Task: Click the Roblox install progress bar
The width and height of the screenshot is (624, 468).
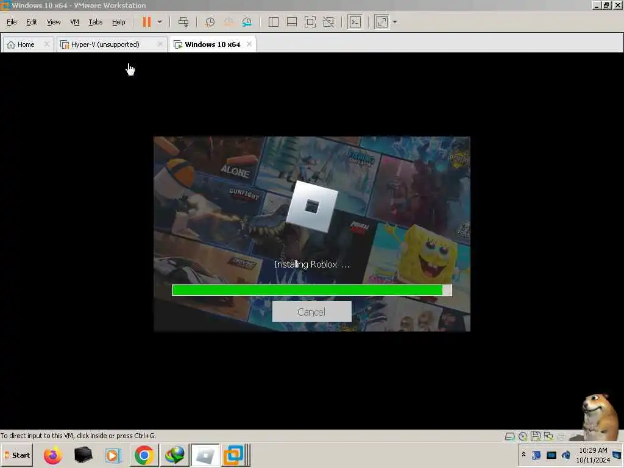Action: (x=312, y=290)
